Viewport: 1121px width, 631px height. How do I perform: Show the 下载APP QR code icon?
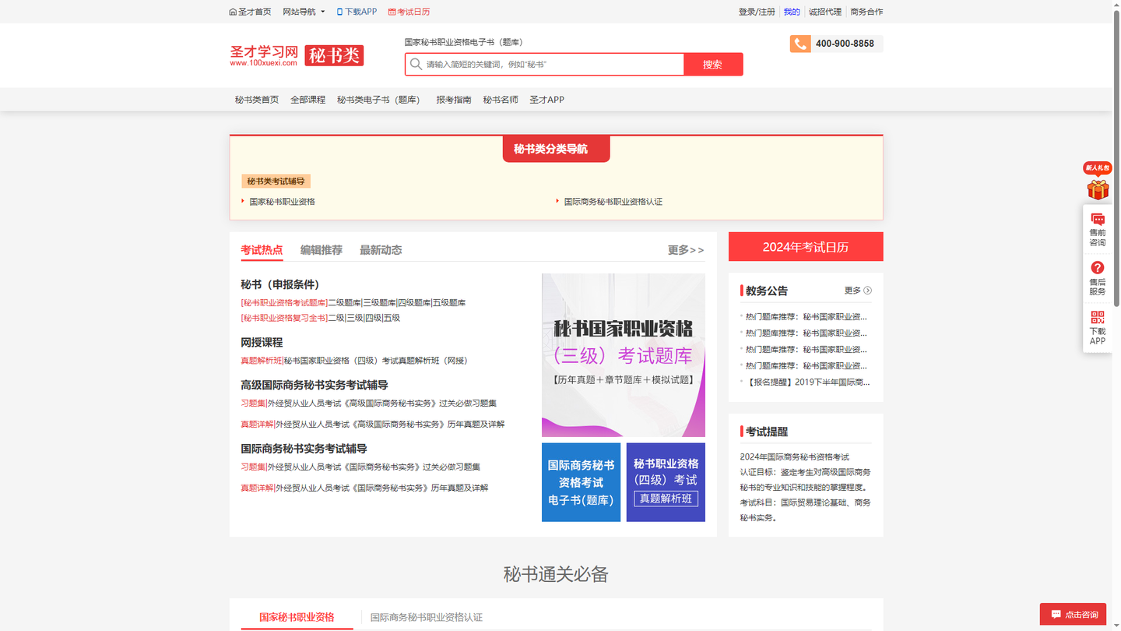tap(1098, 317)
